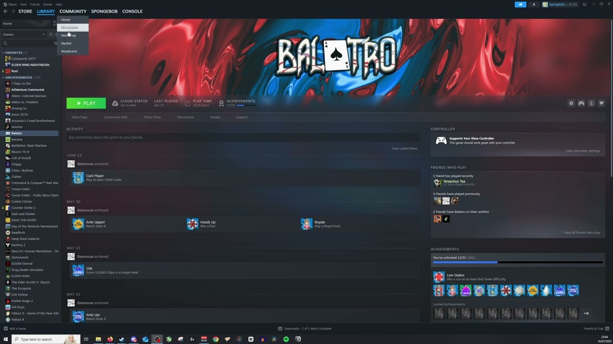Click the Windows taskbar search box
The height and width of the screenshot is (344, 613).
(x=46, y=339)
